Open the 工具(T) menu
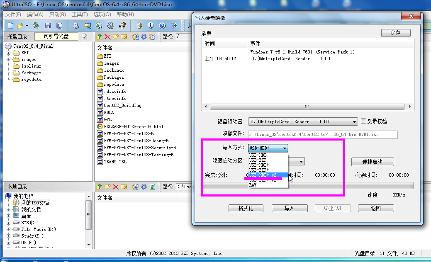431x262 pixels. point(80,15)
